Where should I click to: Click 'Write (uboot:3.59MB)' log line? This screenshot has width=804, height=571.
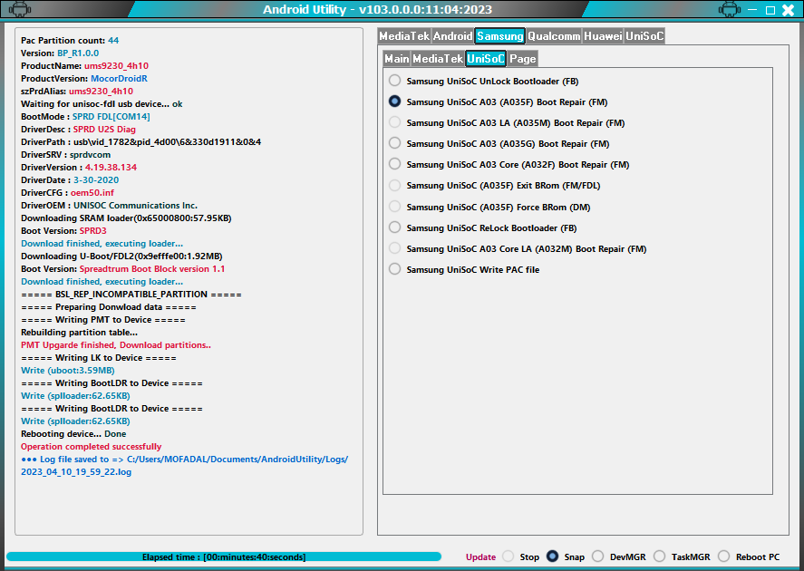click(68, 370)
